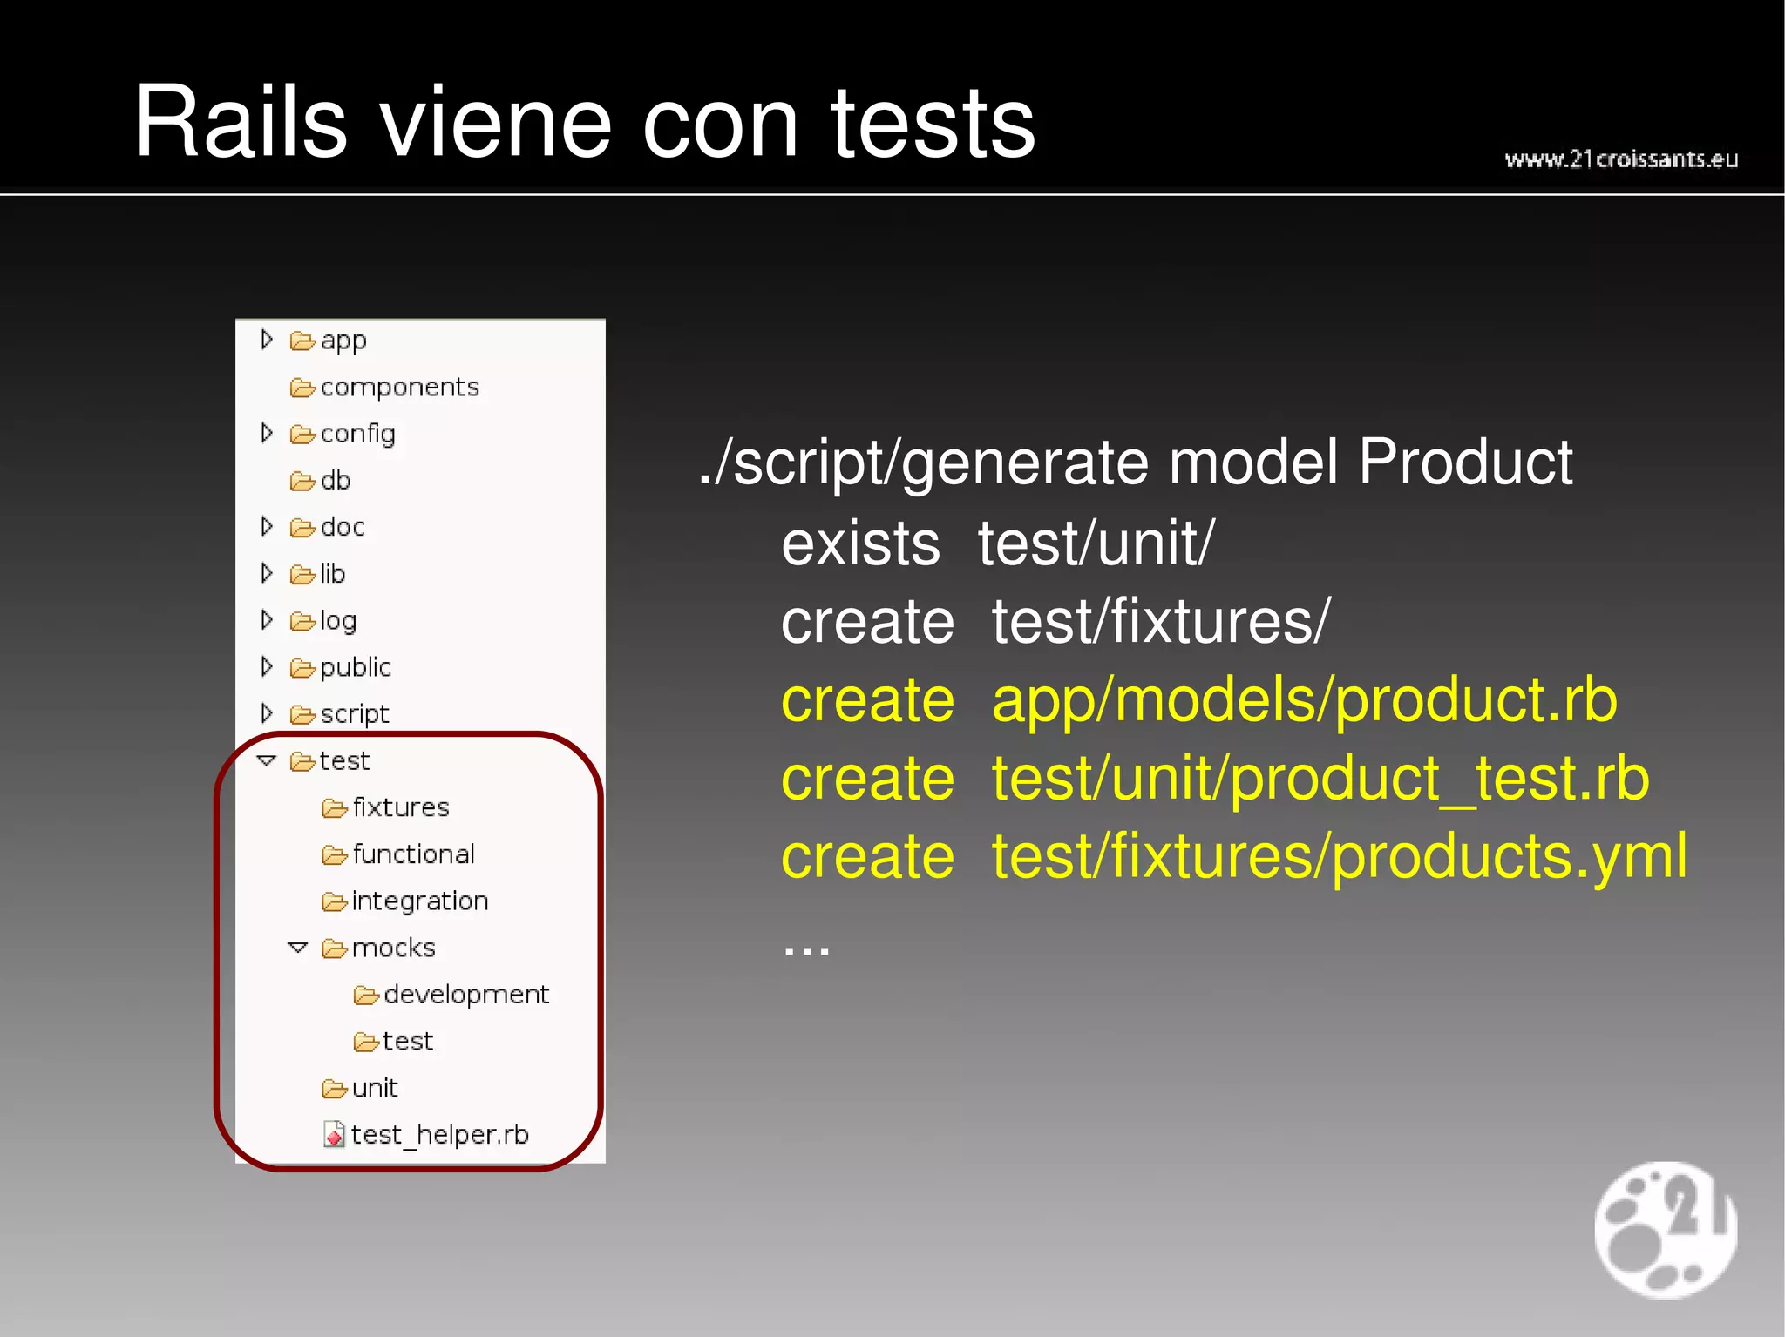Click 'create test/fixtures/products.yml' line
Image resolution: width=1785 pixels, height=1337 pixels.
click(x=1234, y=857)
